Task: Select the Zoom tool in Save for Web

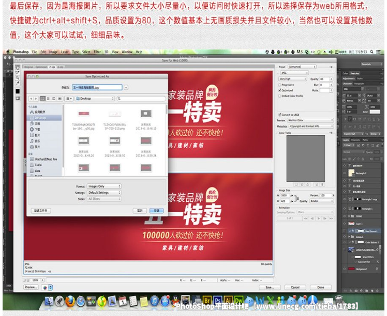Action: (x=18, y=77)
